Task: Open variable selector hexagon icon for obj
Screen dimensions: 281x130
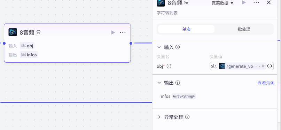Action: (x=270, y=66)
